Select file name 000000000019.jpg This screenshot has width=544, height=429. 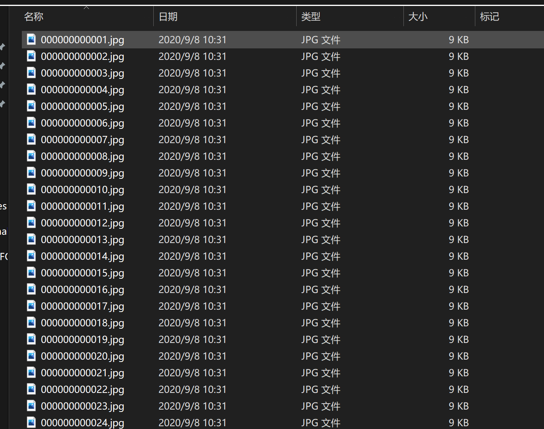pyautogui.click(x=83, y=340)
